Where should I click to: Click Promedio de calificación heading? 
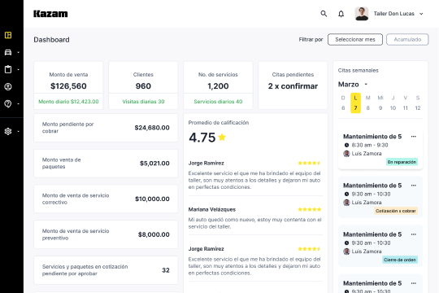click(219, 123)
